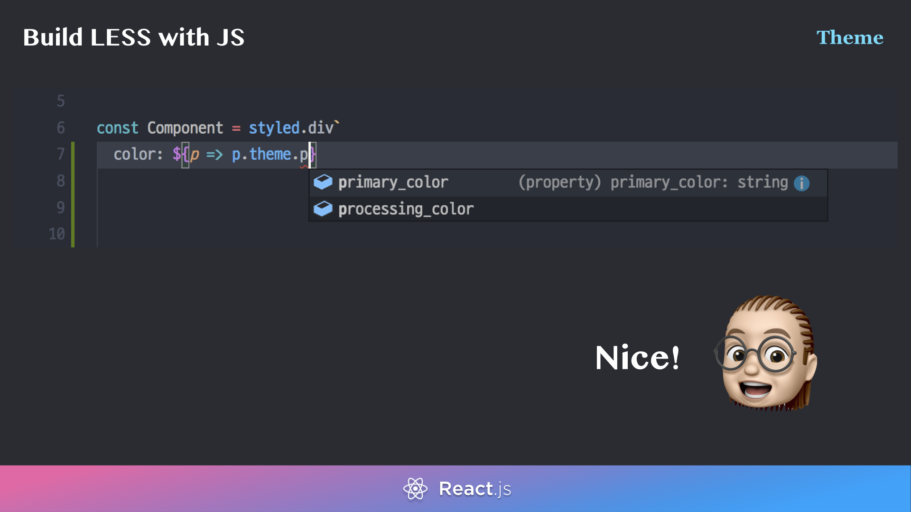Click the Nice! caption text

[637, 357]
